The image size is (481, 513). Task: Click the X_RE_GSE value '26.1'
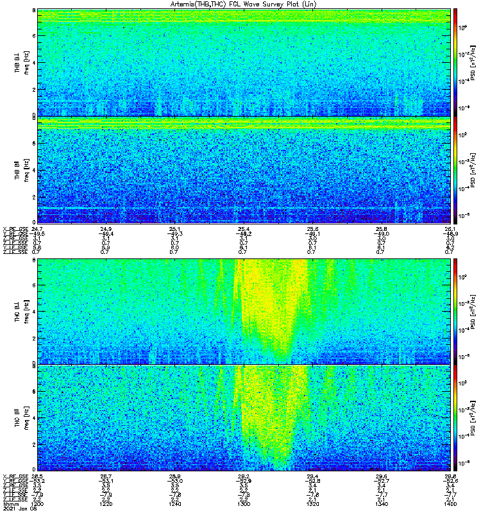[450, 229]
